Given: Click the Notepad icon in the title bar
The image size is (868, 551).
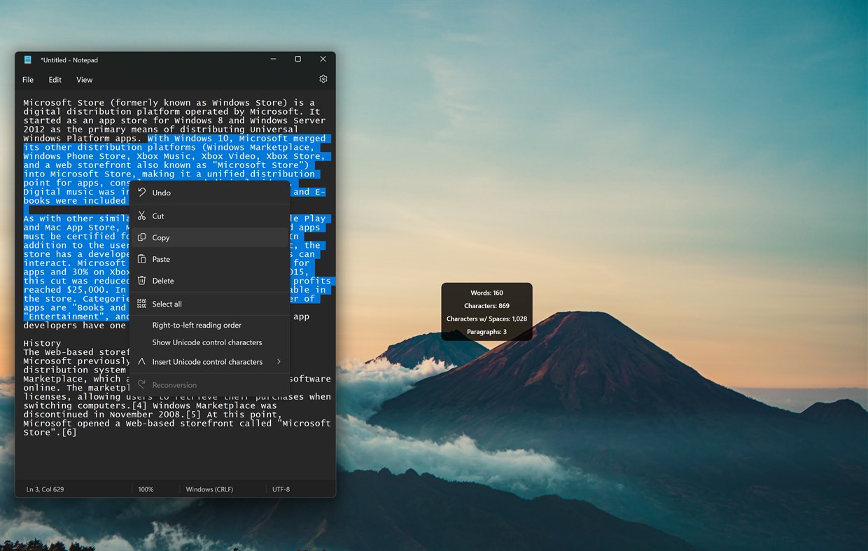Looking at the screenshot, I should 28,60.
